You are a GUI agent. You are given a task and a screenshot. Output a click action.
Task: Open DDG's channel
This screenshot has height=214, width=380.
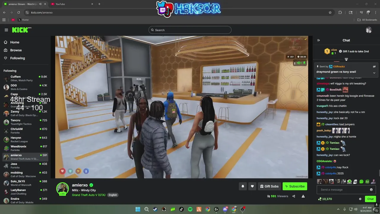pyautogui.click(x=26, y=87)
